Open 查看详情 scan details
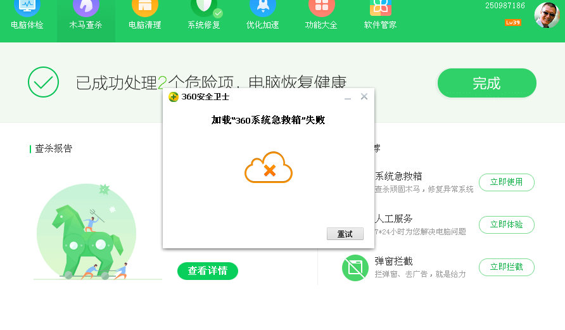 coord(208,271)
